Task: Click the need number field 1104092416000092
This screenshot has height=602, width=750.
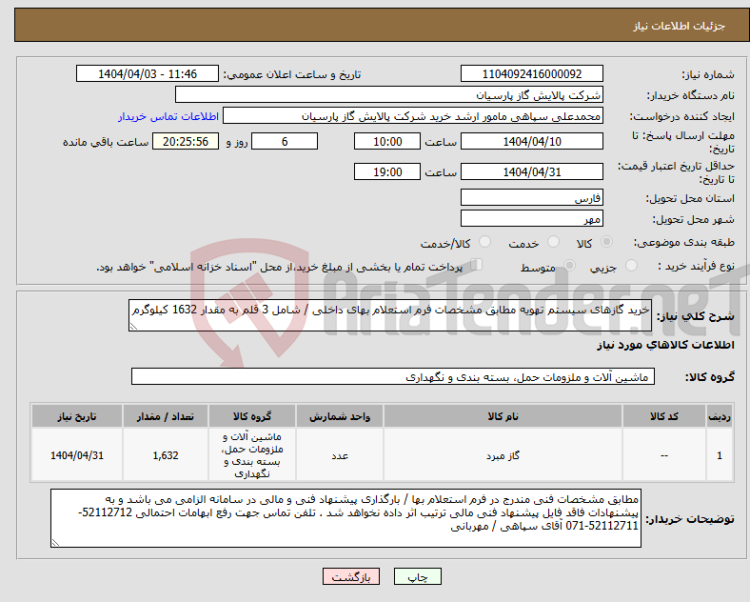Action: coord(531,74)
